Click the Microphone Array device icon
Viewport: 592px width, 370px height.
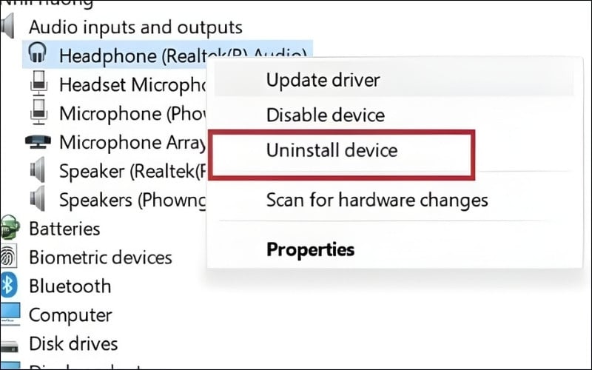pos(38,141)
